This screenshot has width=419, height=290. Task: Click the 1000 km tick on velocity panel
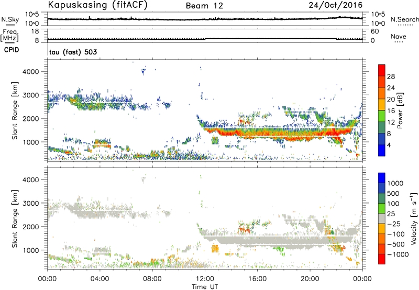[x=30, y=250]
